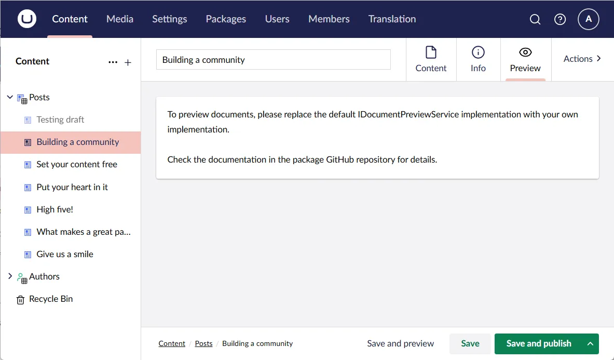
Task: Collapse the Posts tree node
Action: click(x=10, y=97)
